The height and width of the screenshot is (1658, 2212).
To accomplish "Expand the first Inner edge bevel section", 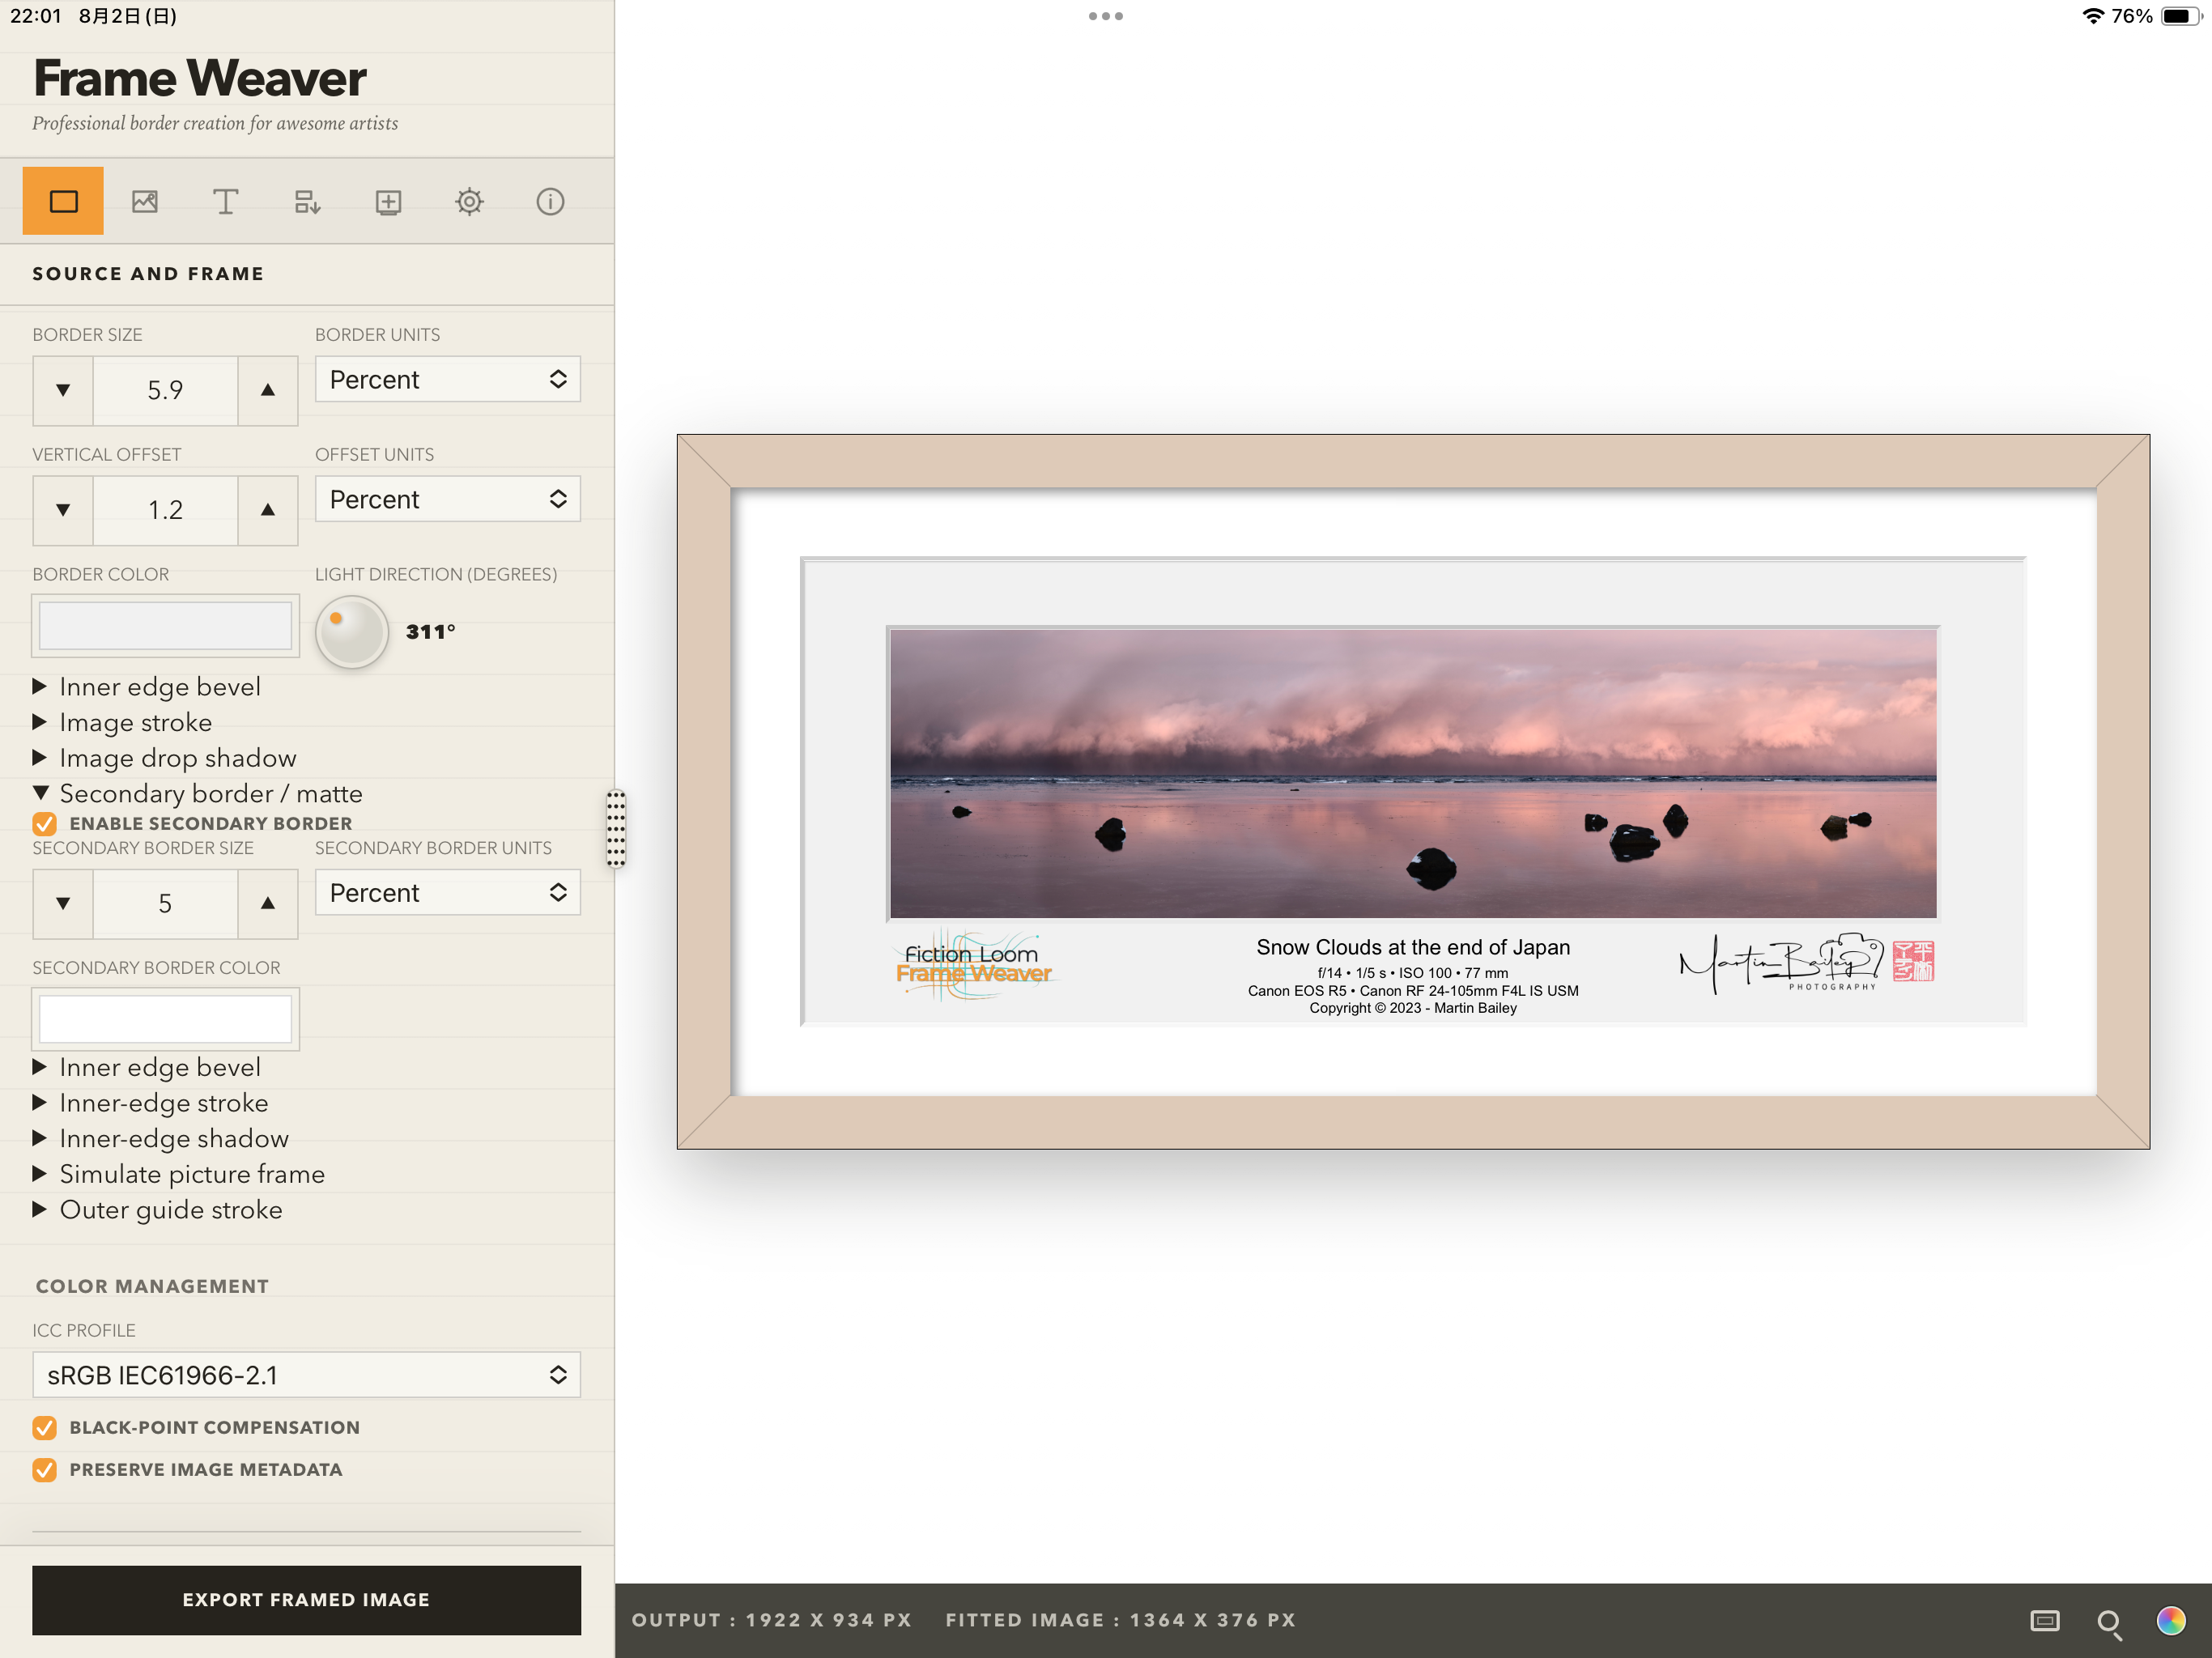I will click(147, 687).
